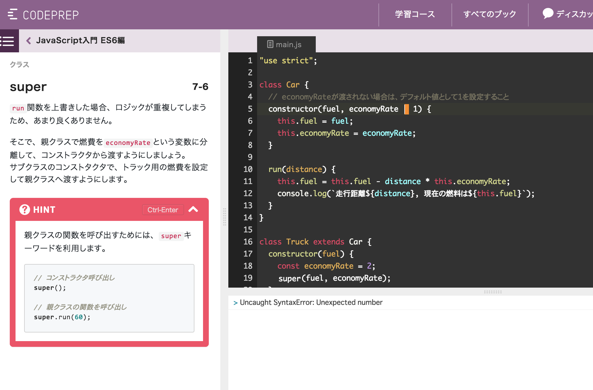Click the super.run(60) example in the hint box
Viewport: 593px width, 390px height.
click(x=62, y=317)
